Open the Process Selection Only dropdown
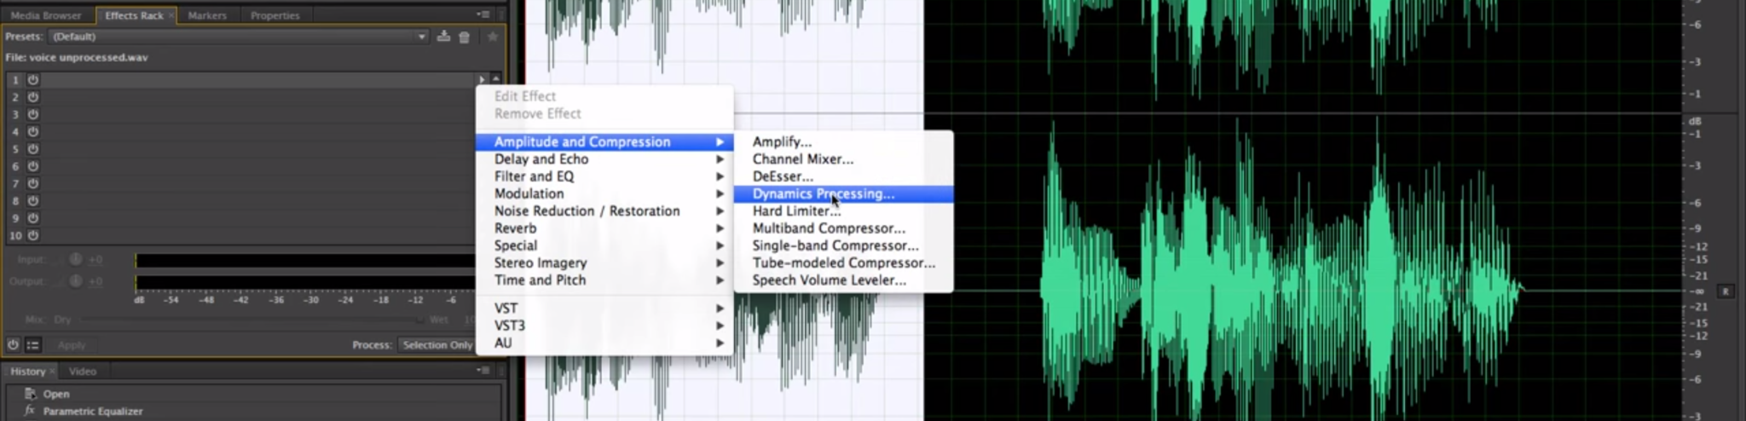The height and width of the screenshot is (421, 1746). click(436, 345)
